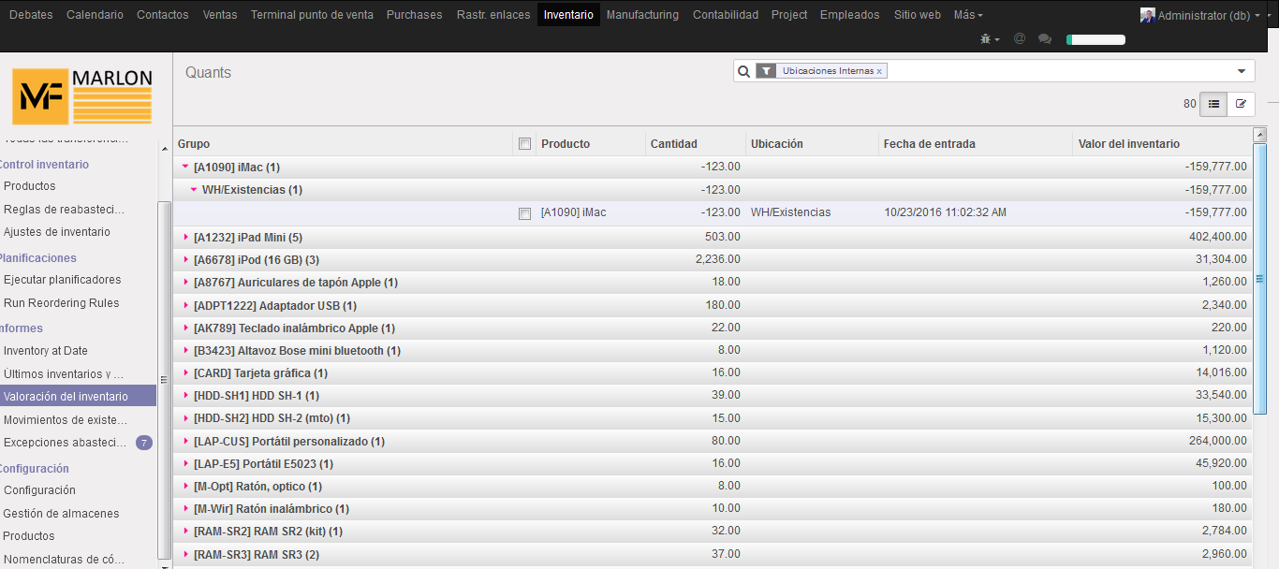
Task: Open Gestión de almacenes sidebar link
Action: (x=62, y=513)
